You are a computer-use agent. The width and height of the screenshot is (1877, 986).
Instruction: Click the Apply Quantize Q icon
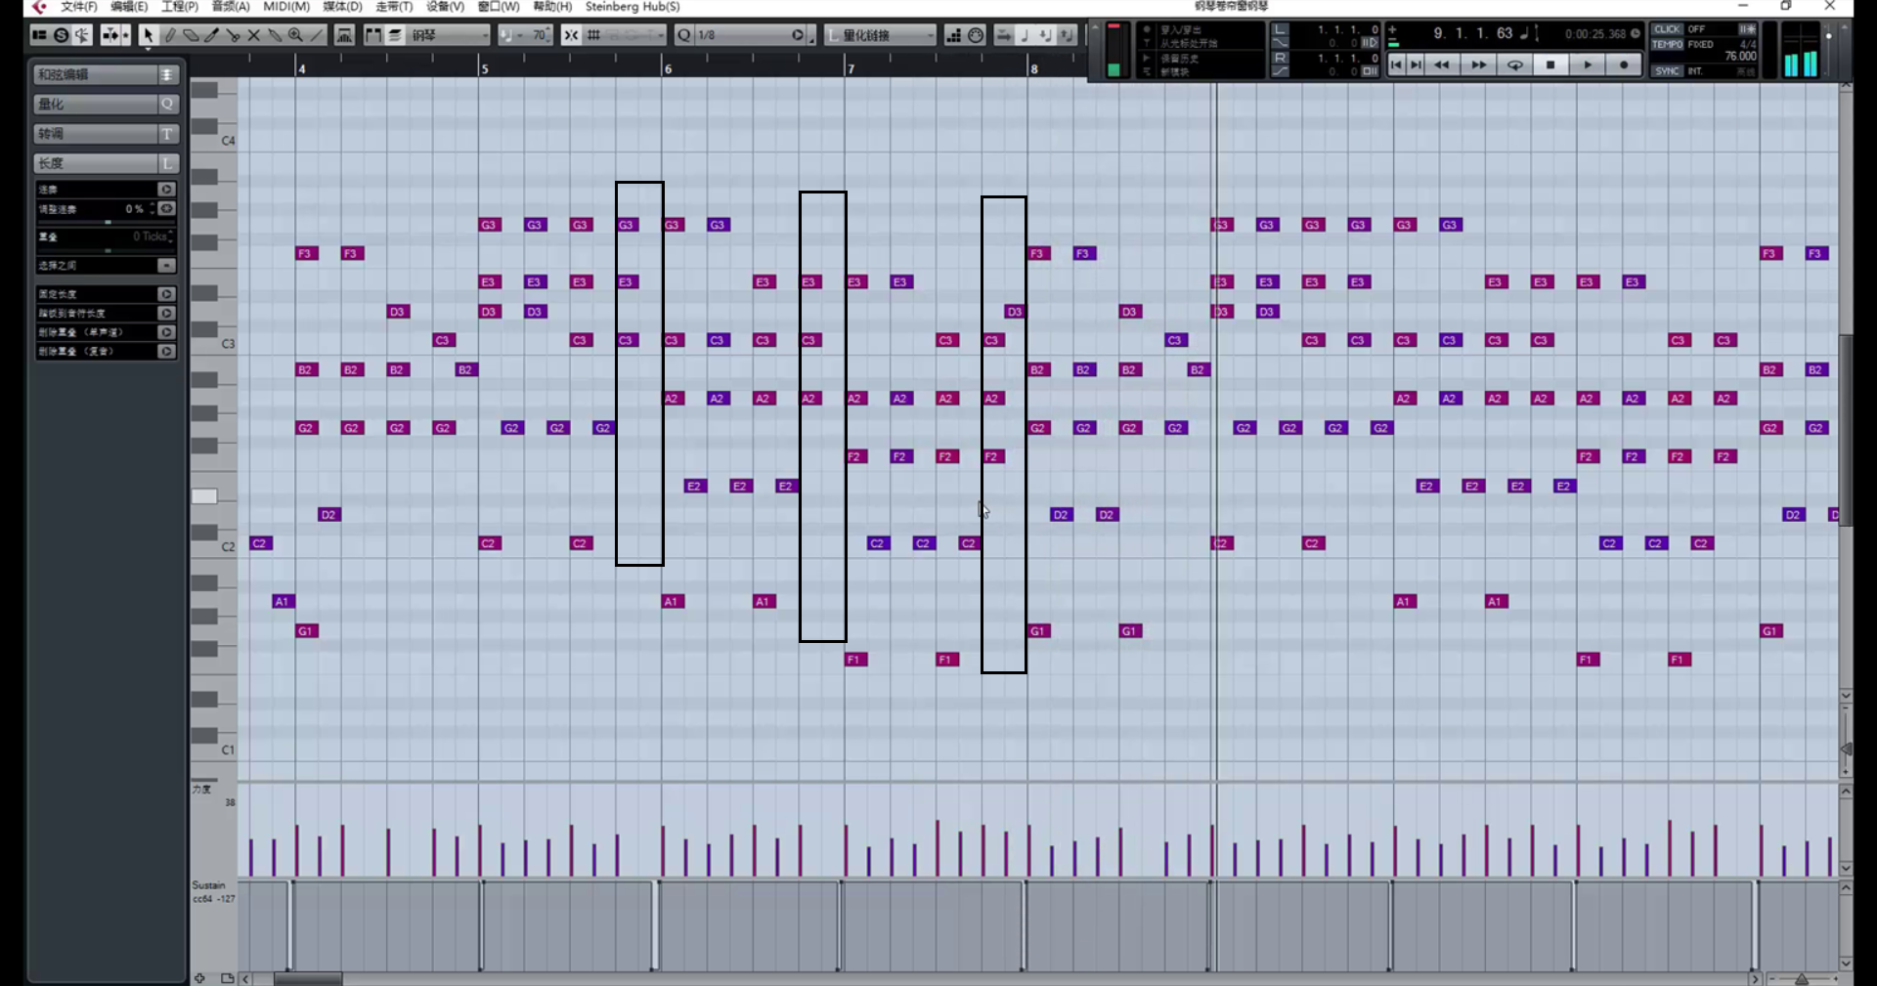point(683,35)
